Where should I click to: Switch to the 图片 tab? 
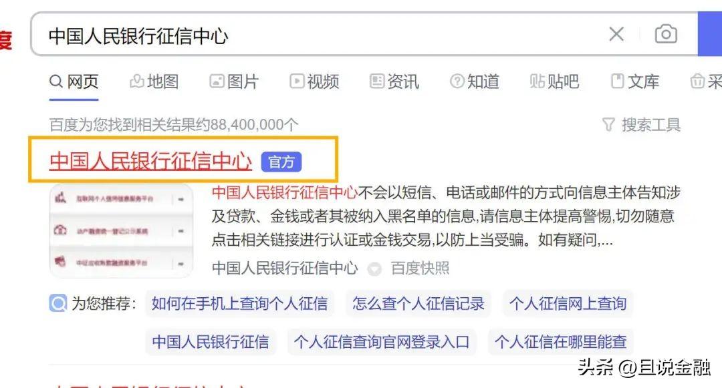234,82
